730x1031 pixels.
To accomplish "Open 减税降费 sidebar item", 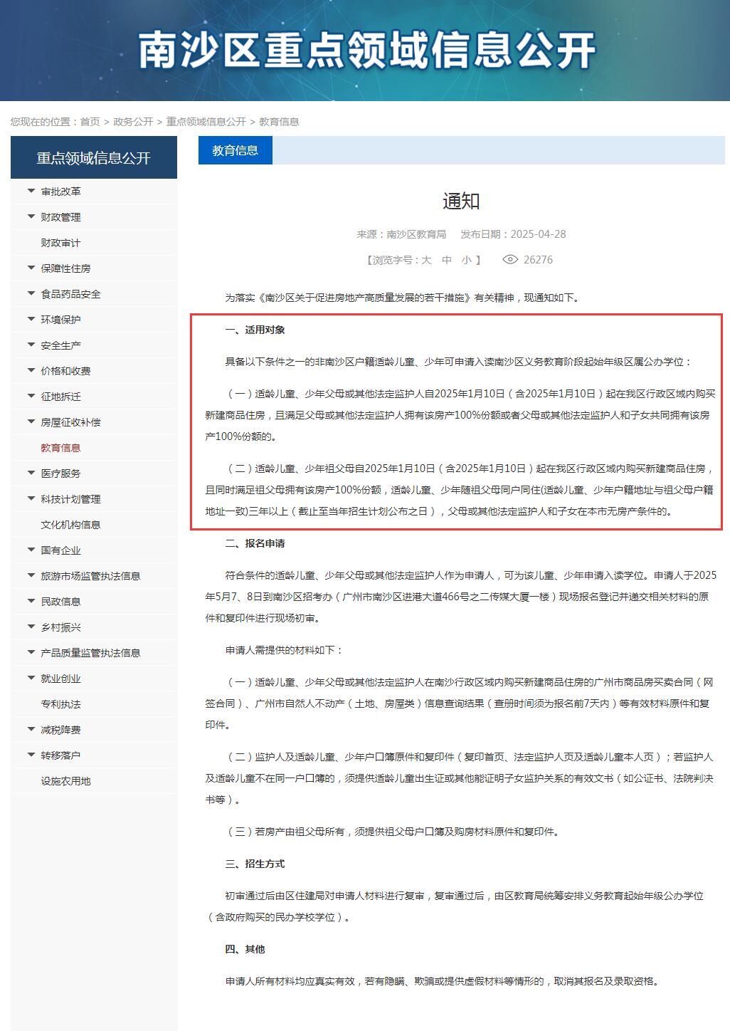I will 60,730.
